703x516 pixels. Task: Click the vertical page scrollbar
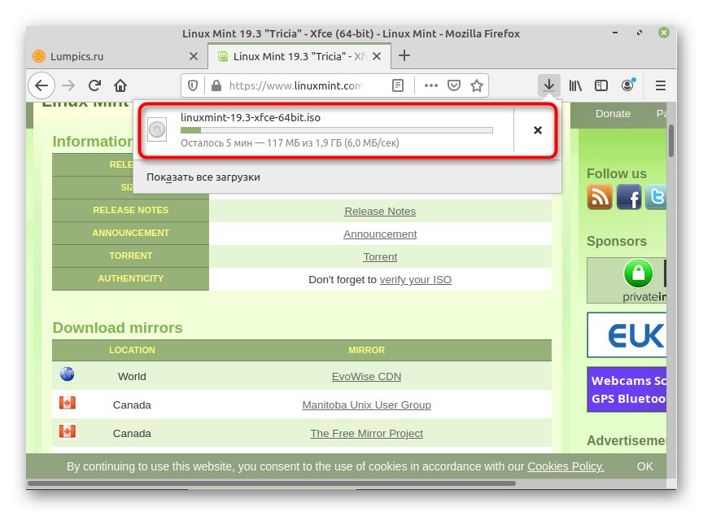670,141
